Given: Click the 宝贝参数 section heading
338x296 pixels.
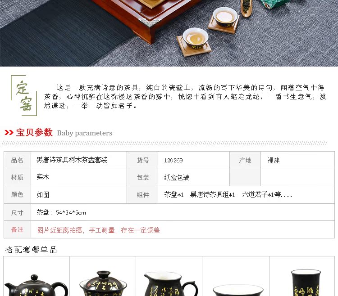Looking at the screenshot, I should pyautogui.click(x=34, y=132).
